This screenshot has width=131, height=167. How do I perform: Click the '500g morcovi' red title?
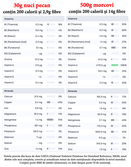tap(97, 5)
